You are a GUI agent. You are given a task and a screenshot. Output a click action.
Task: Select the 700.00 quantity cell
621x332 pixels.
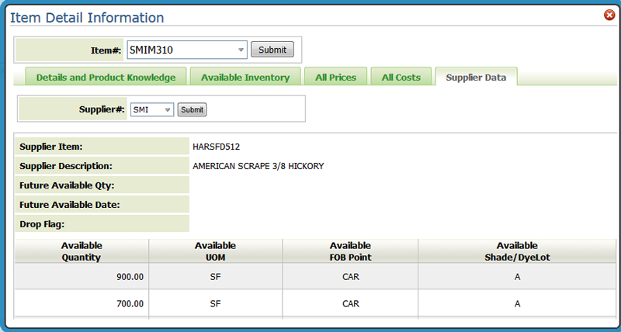click(x=82, y=303)
